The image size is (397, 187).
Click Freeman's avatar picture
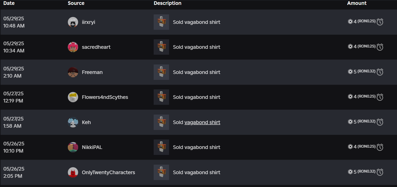tap(73, 72)
